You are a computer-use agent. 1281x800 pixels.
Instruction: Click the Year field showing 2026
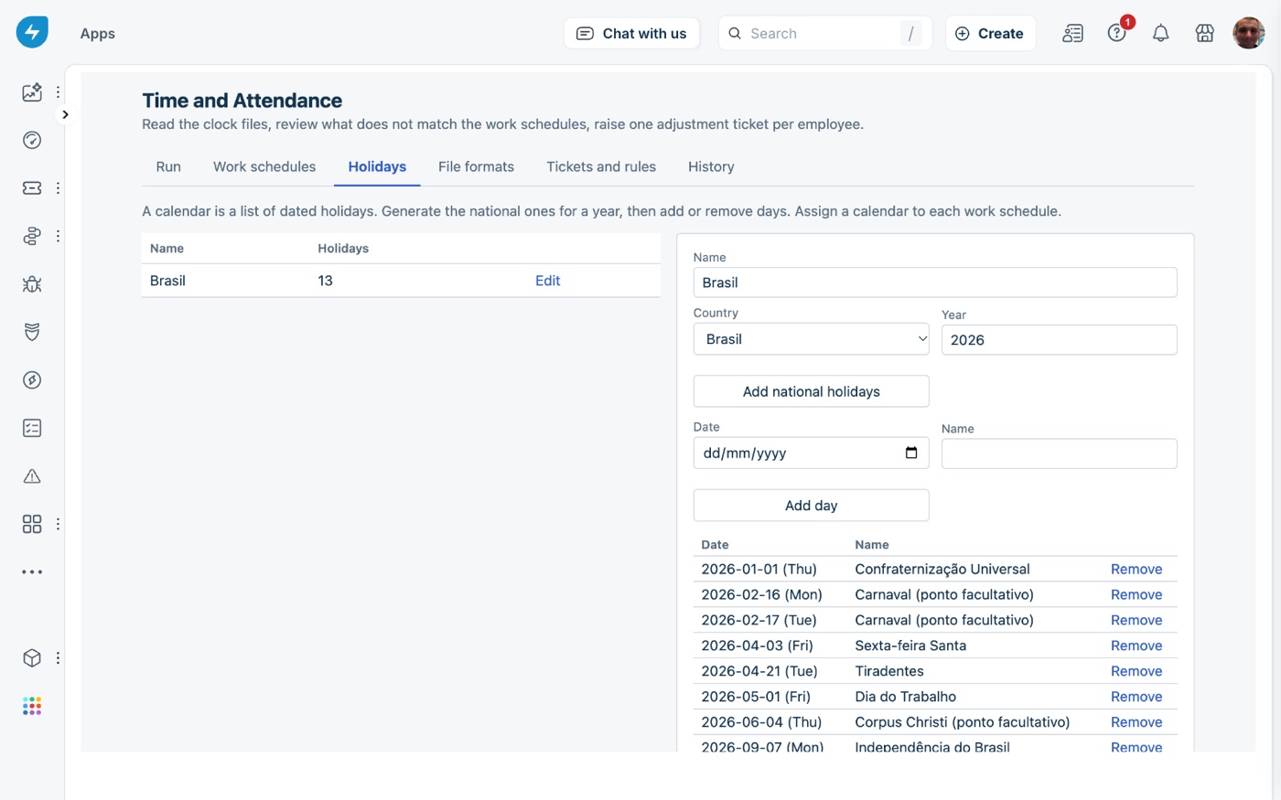tap(1060, 340)
